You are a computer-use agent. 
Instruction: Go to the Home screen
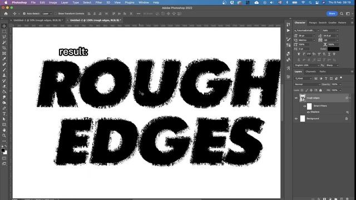point(6,13)
